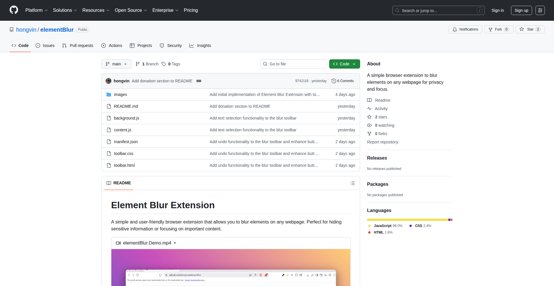Open the Platform menu
554x286 pixels.
click(36, 10)
